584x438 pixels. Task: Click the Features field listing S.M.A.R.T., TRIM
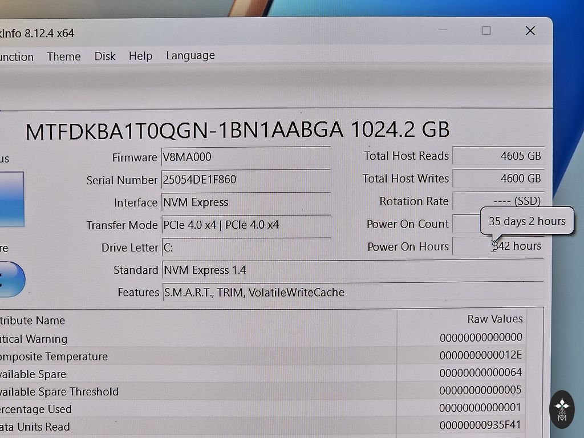(x=342, y=293)
